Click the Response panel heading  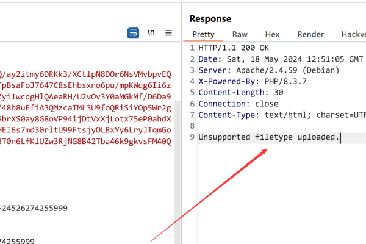210,18
